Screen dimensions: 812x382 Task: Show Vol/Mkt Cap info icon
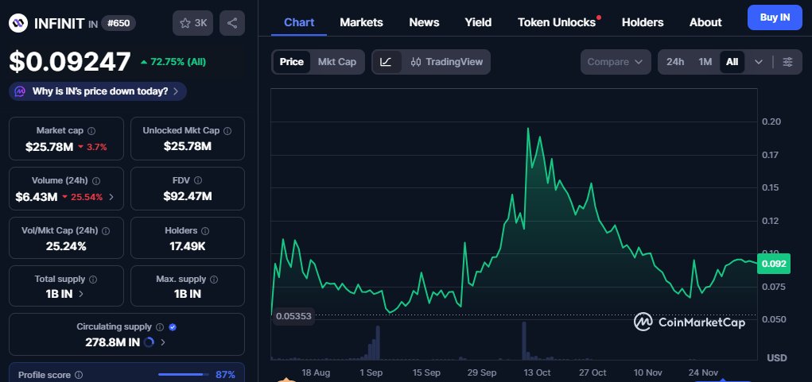click(x=106, y=231)
